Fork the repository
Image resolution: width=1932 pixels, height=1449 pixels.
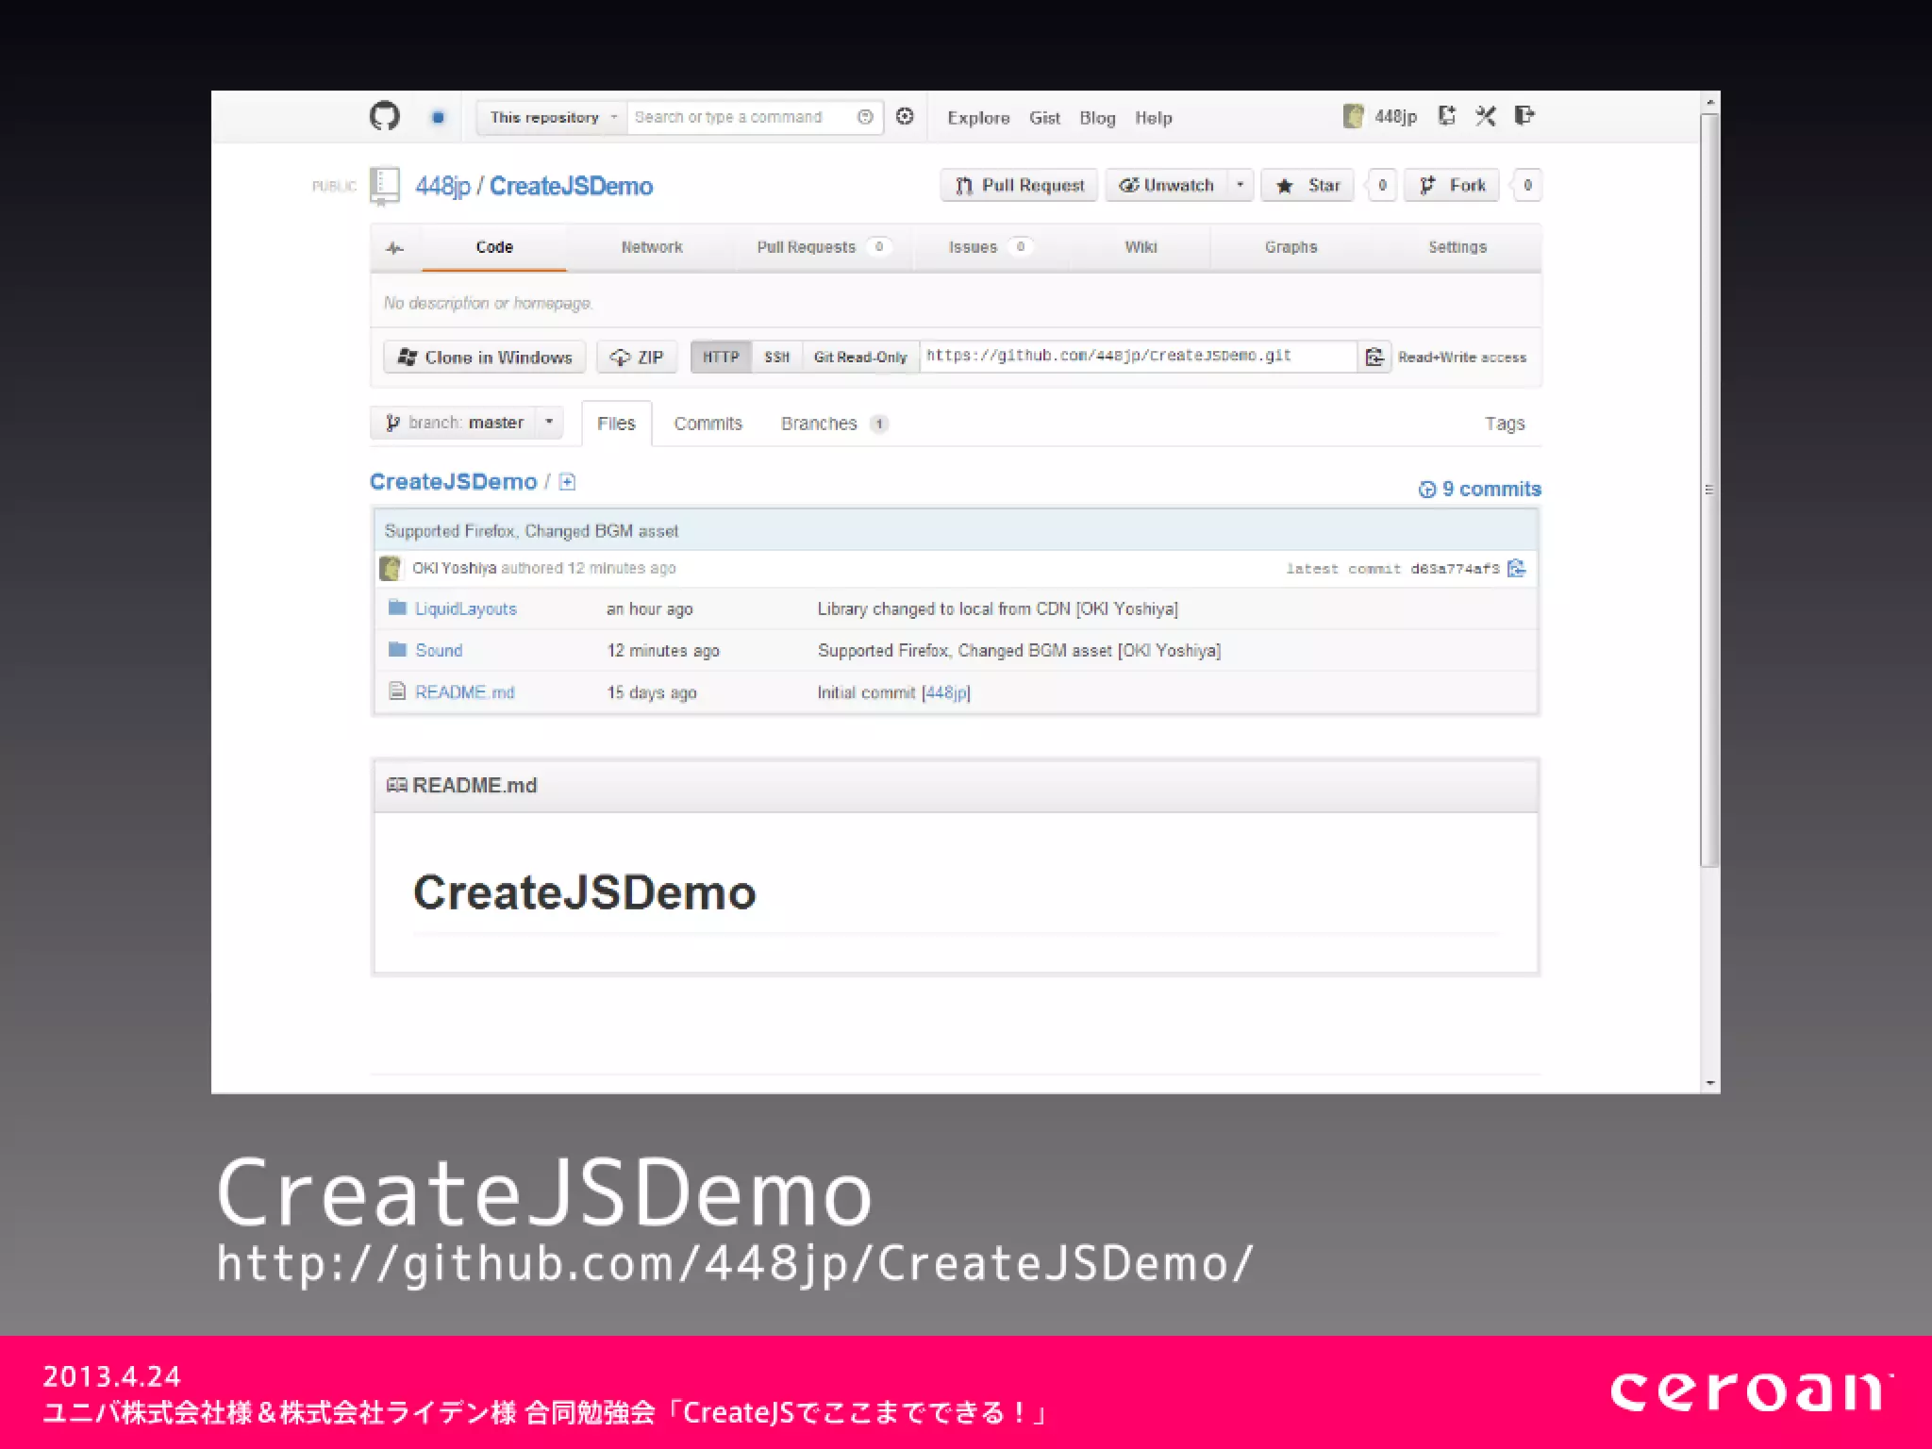[1454, 185]
